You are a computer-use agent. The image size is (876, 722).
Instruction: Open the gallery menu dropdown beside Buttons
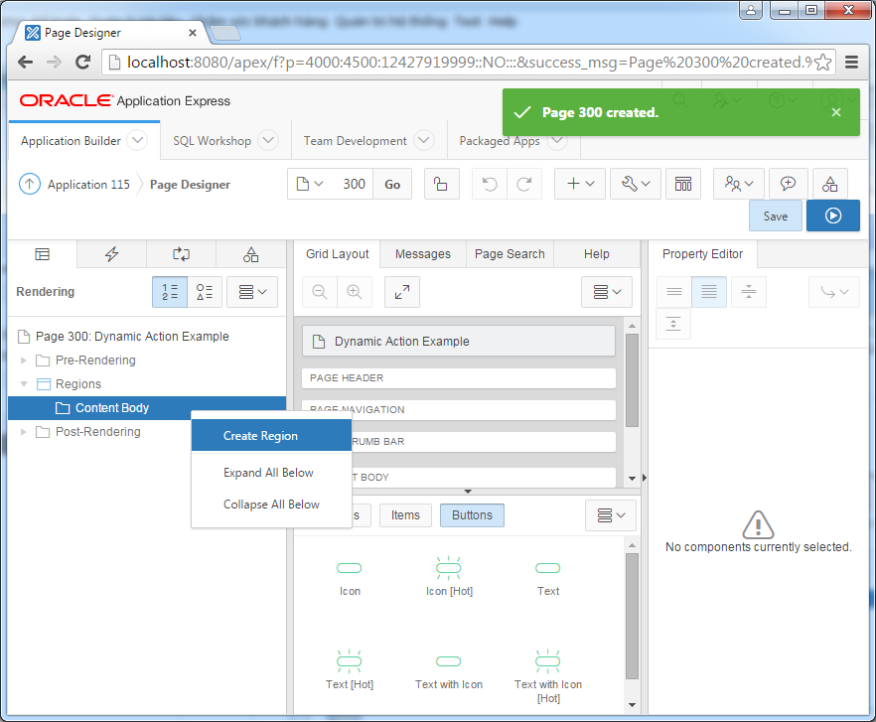coord(611,515)
